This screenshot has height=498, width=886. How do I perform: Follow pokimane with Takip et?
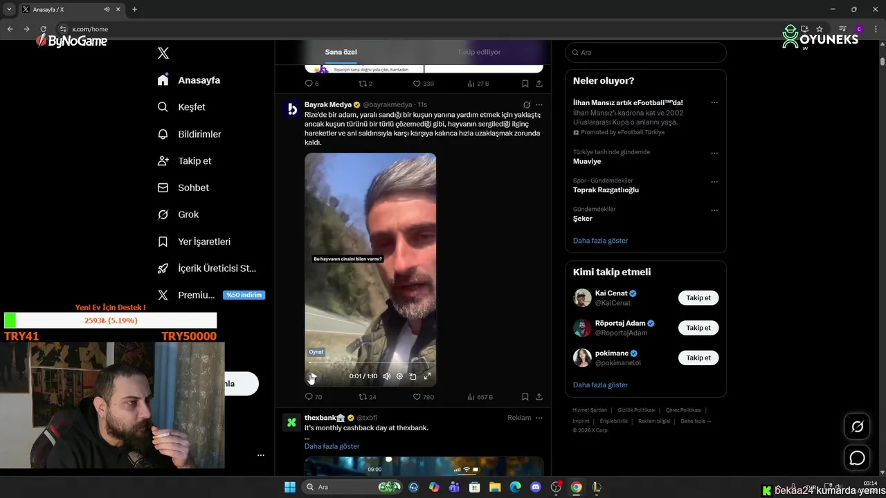[x=698, y=358]
